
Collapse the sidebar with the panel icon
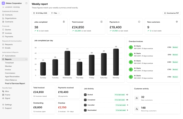coord(26,3)
